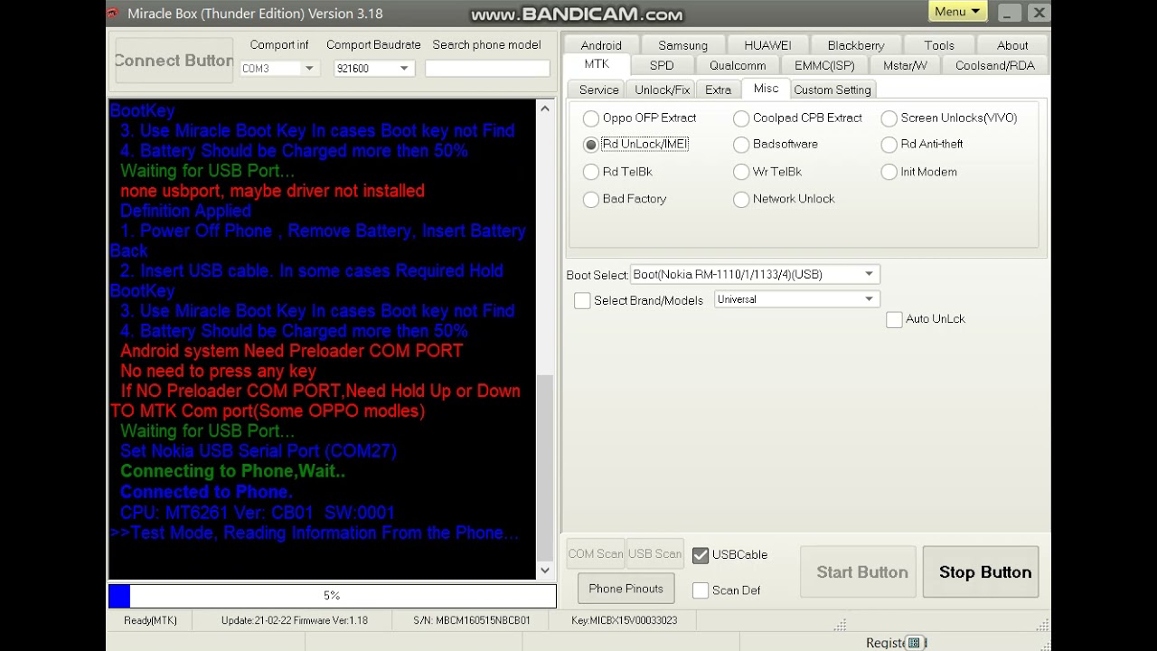Click the COM Scan button
Image resolution: width=1157 pixels, height=651 pixels.
[x=596, y=554]
